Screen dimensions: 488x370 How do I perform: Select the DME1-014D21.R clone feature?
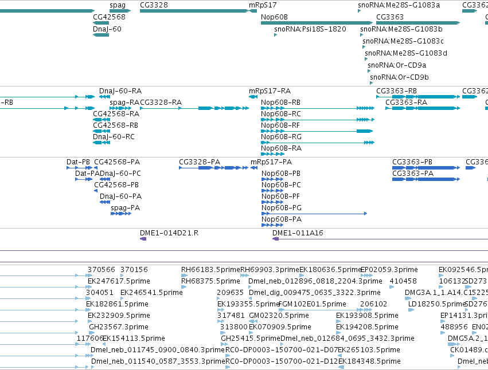(143, 239)
